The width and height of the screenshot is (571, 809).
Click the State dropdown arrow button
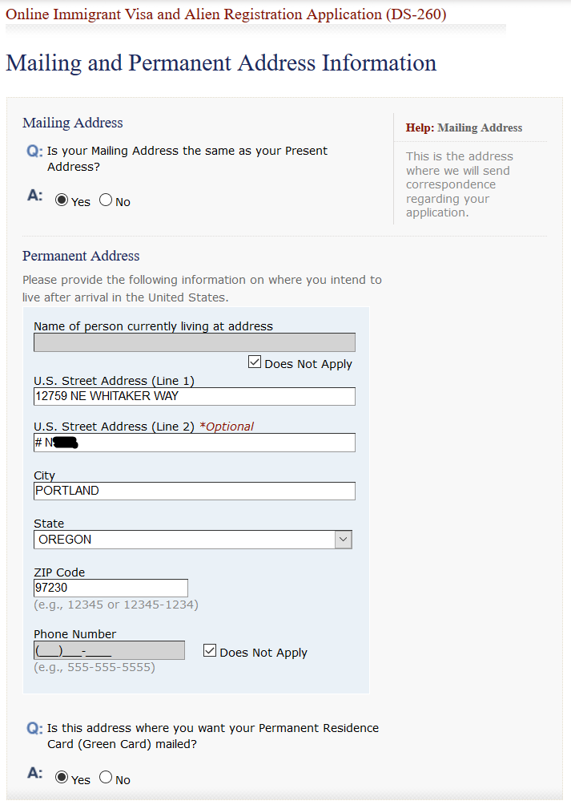(344, 540)
